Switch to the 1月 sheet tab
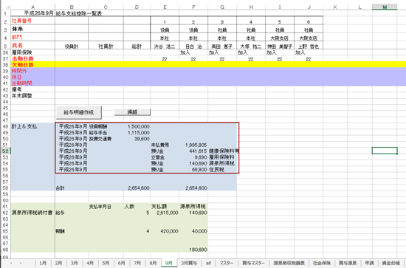 pyautogui.click(x=43, y=263)
